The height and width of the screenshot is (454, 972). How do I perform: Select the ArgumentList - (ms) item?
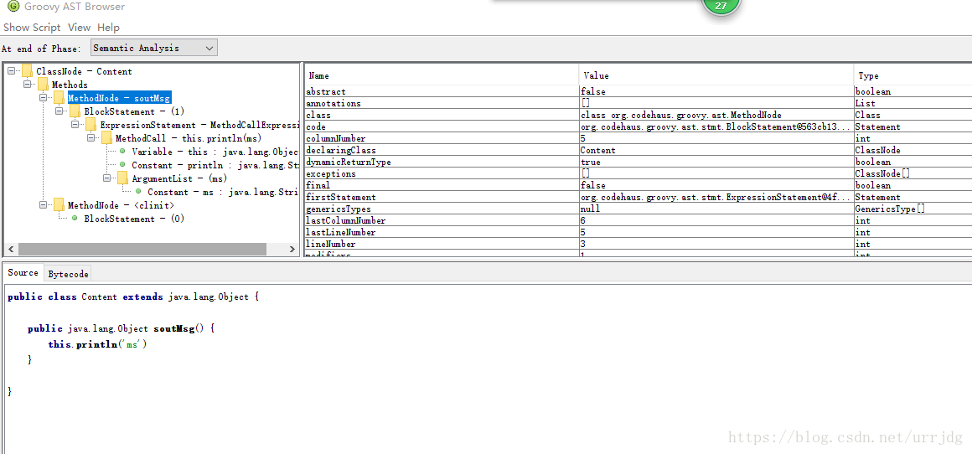(x=179, y=178)
